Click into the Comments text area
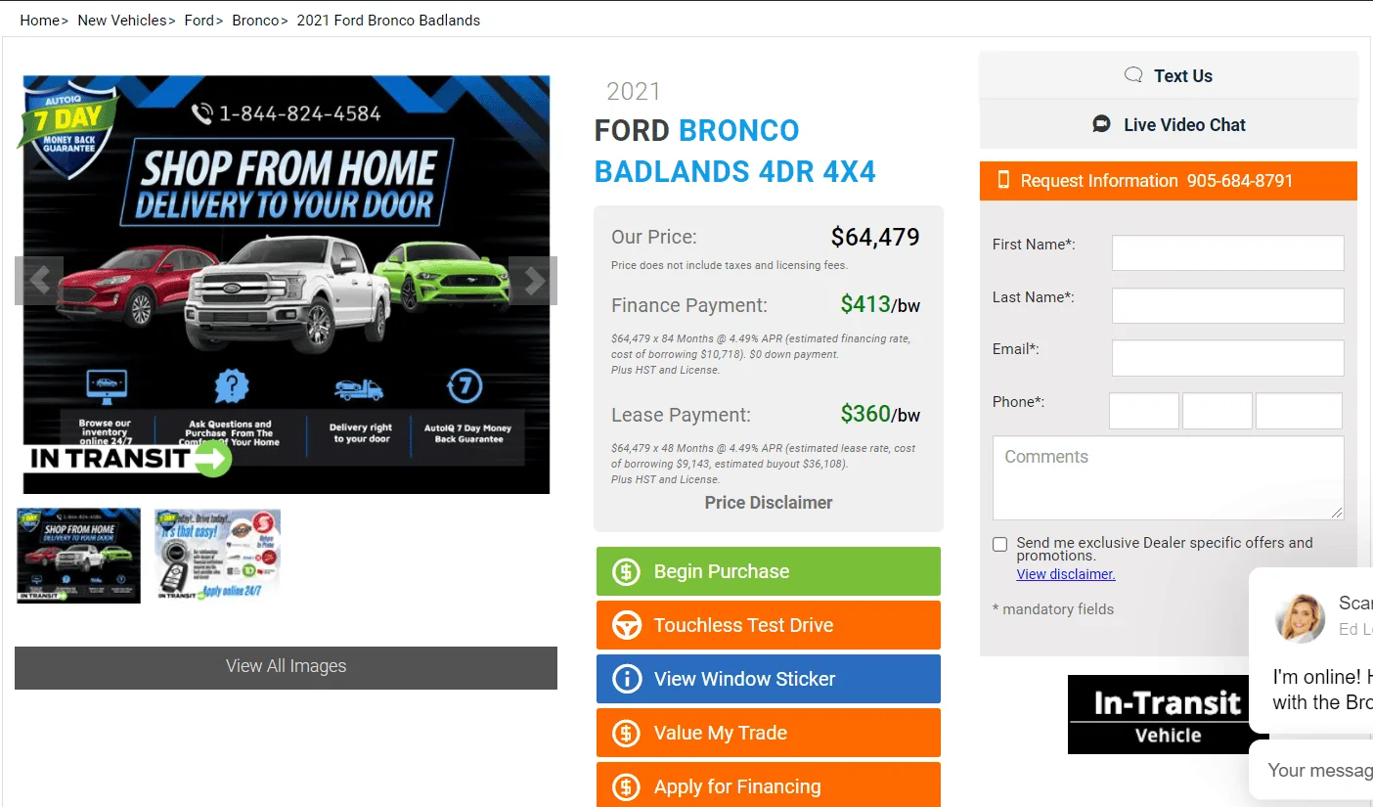Viewport: 1373px width, 807px height. point(1169,477)
